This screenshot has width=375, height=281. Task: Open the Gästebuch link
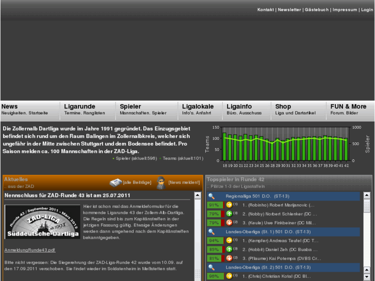(x=316, y=10)
